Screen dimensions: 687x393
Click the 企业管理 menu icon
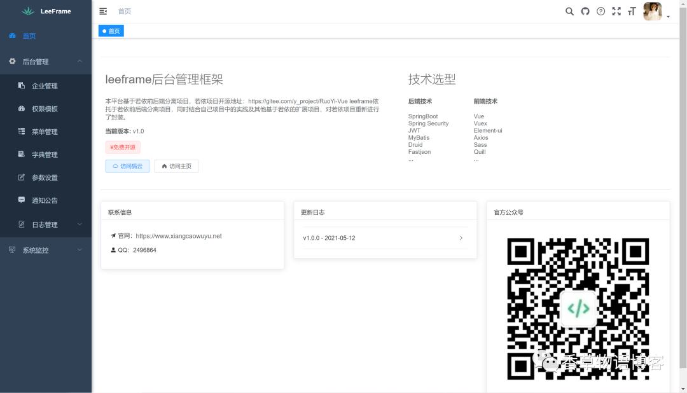[22, 85]
